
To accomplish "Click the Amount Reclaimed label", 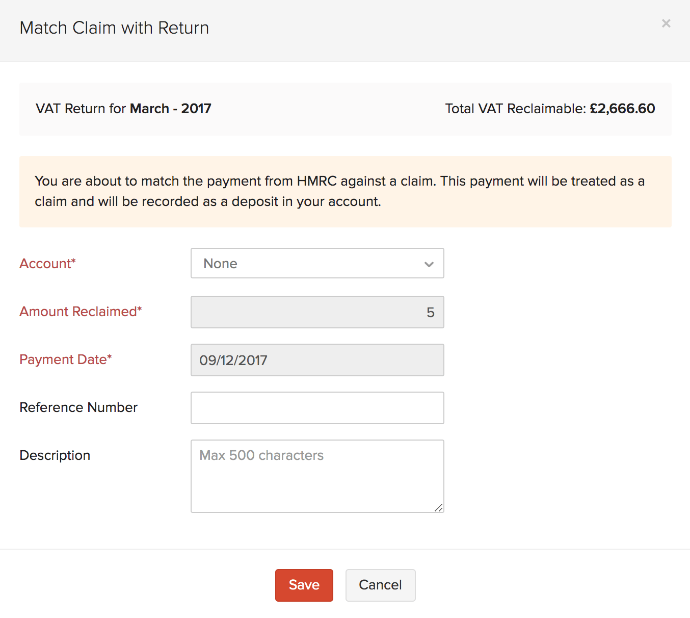I will point(81,312).
